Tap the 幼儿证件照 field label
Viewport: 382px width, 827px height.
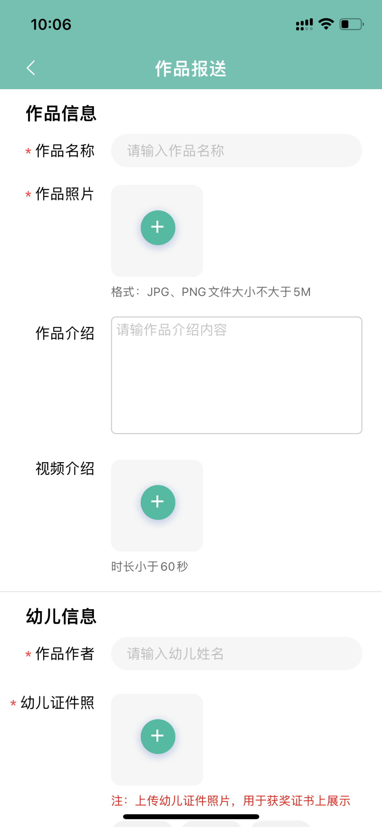(57, 703)
